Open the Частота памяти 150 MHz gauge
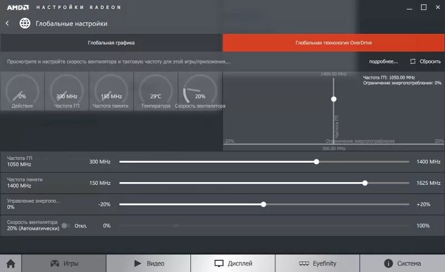 tap(111, 91)
